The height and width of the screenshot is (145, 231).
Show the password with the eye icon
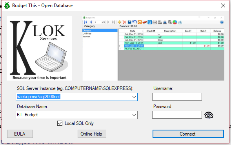[209, 115]
